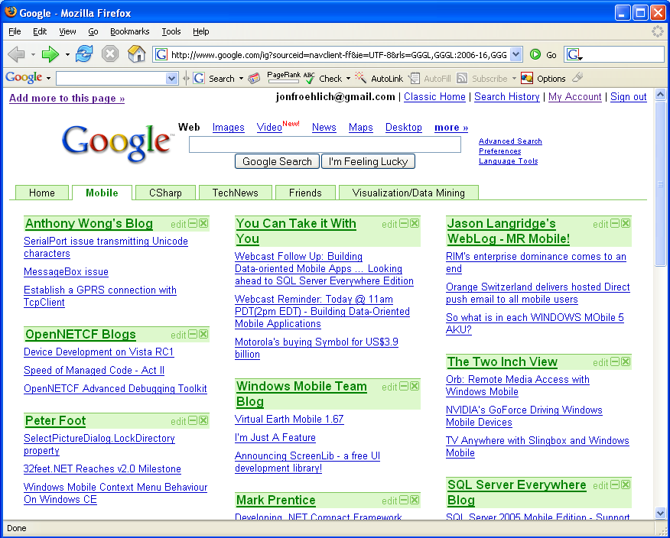Open the Tools menu

(171, 31)
